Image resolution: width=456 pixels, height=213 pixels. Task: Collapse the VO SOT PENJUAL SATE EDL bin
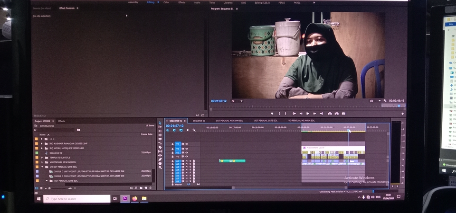(x=42, y=167)
